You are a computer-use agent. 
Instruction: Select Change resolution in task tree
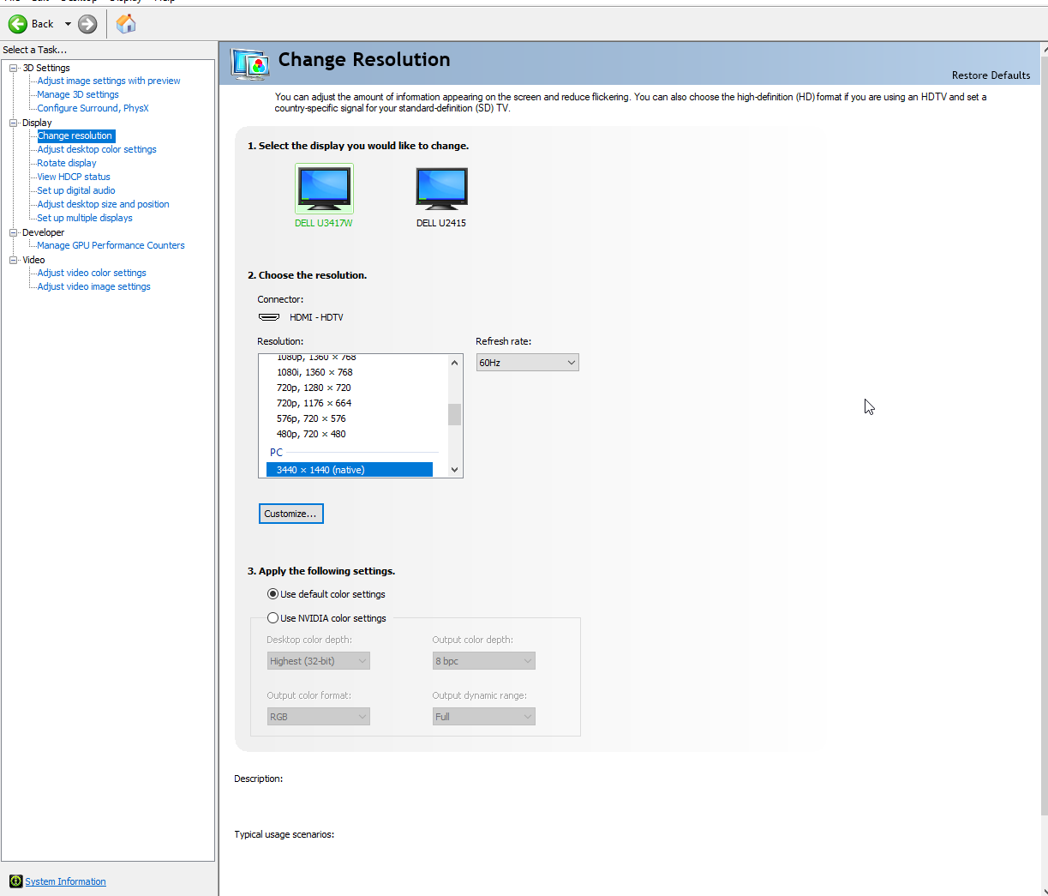coord(75,135)
